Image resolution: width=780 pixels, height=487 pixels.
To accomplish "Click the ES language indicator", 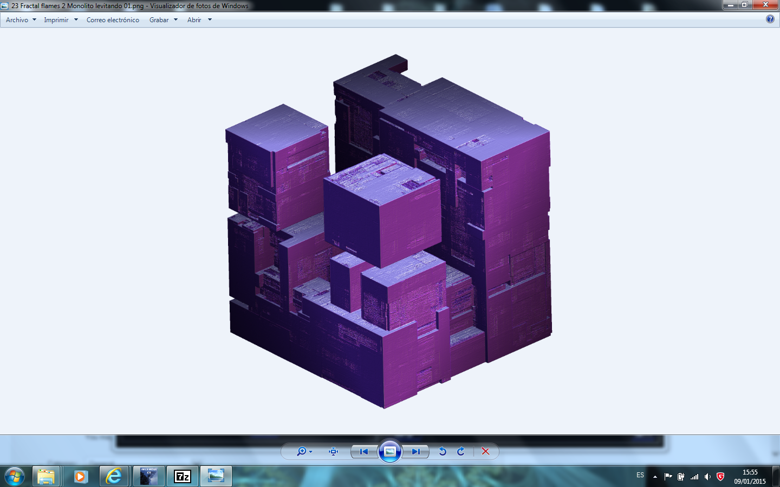I will click(x=640, y=476).
